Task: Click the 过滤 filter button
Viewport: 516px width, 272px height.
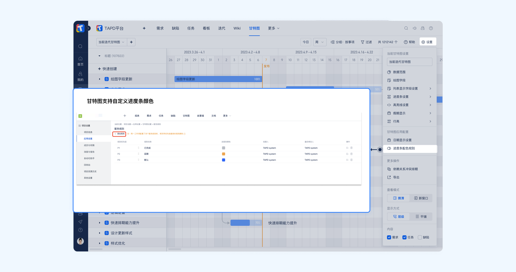Action: coord(366,42)
